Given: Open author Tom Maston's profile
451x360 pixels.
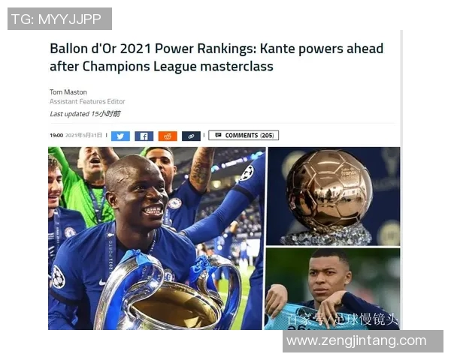Looking at the screenshot, I should [68, 92].
